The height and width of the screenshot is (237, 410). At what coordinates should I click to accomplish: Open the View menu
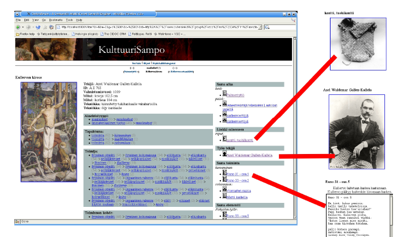point(35,20)
